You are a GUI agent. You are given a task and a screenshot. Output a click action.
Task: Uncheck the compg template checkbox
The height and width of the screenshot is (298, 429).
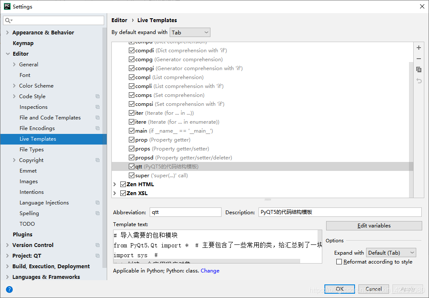[x=131, y=60]
